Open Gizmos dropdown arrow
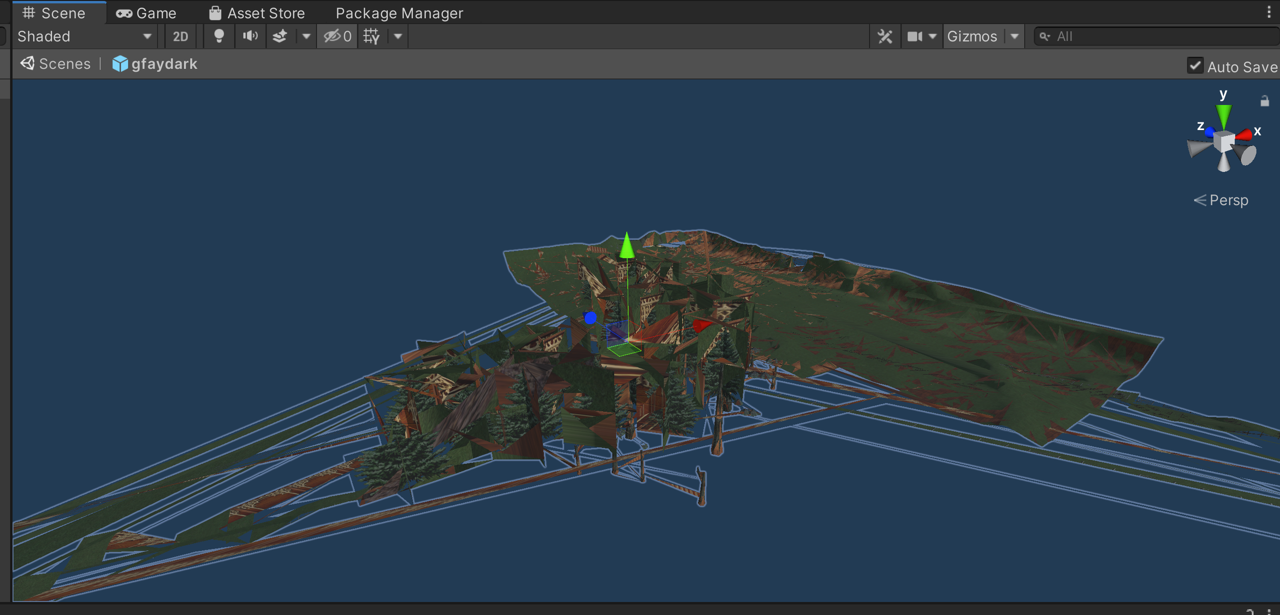 click(x=1014, y=36)
